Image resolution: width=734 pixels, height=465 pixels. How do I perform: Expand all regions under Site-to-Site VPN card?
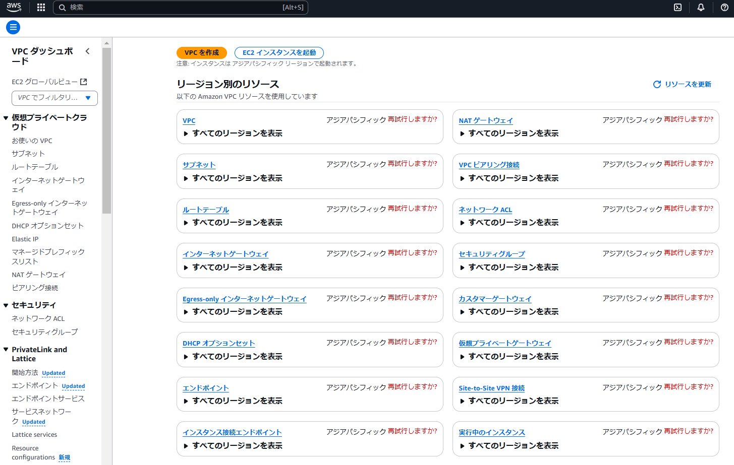[x=509, y=401]
